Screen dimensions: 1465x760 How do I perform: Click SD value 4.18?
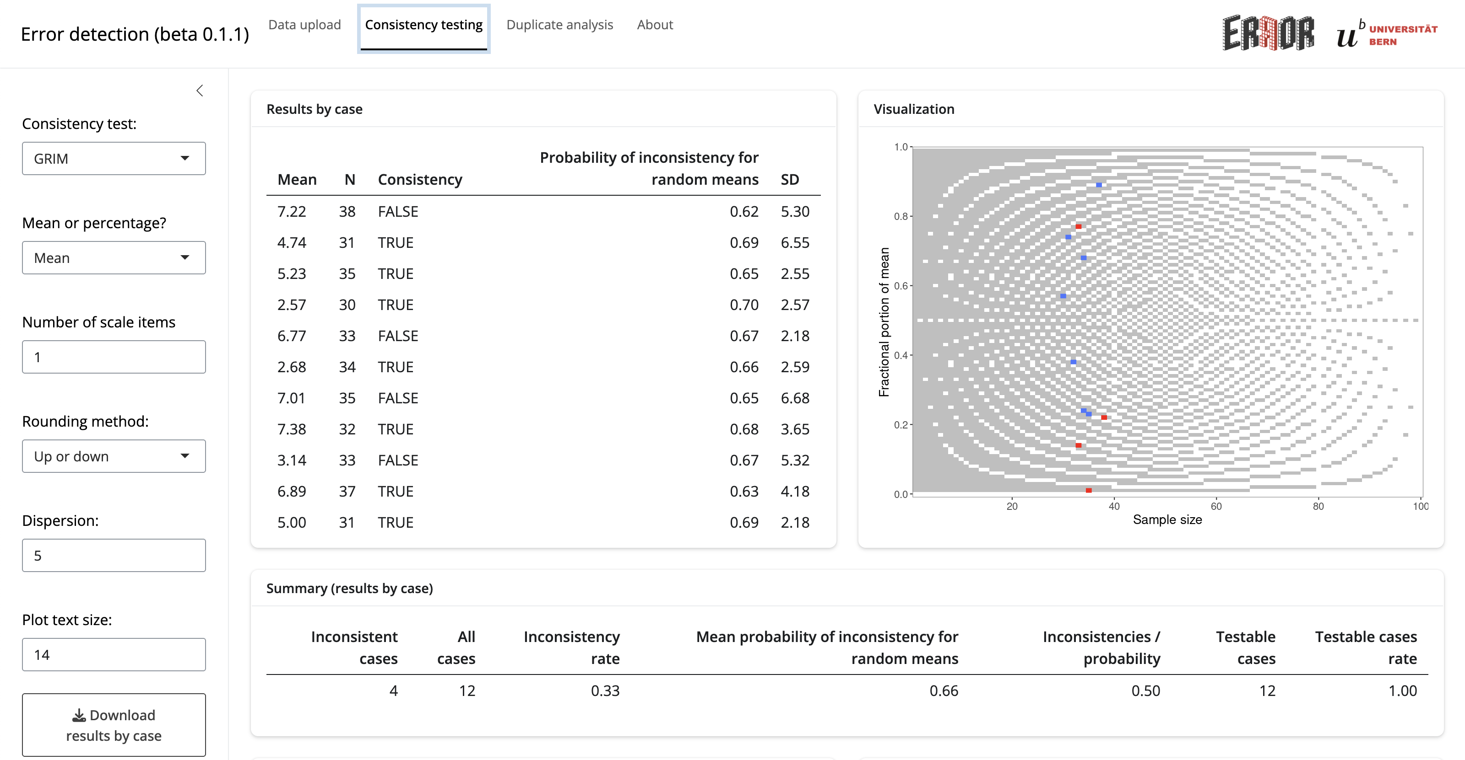794,491
